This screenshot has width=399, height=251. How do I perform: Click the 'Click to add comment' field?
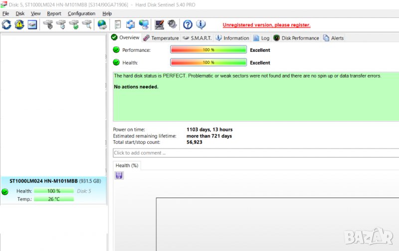point(255,153)
